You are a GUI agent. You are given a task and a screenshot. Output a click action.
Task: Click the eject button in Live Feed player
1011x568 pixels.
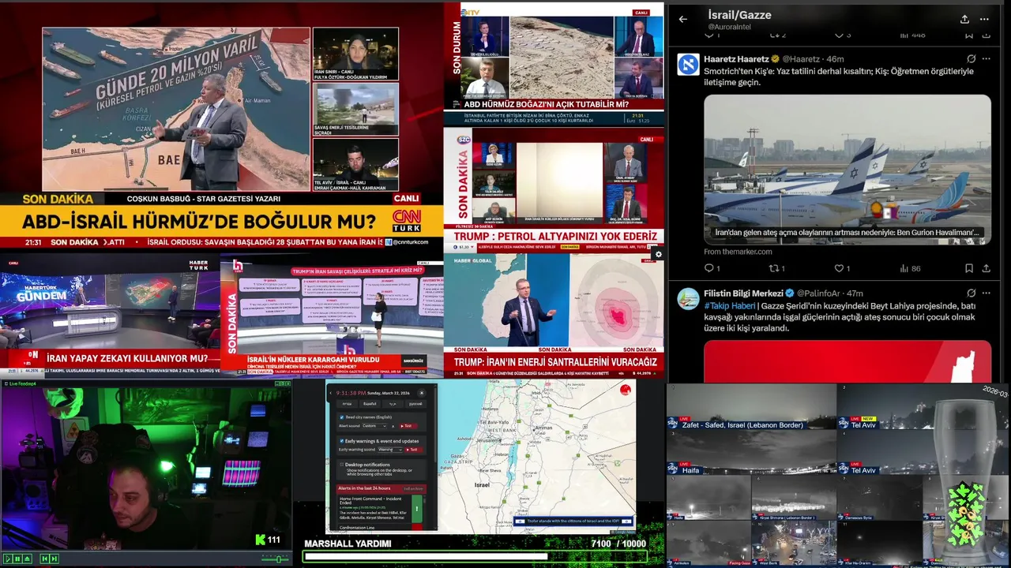click(x=27, y=559)
